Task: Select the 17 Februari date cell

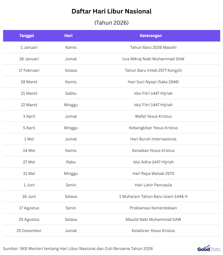Action: coord(29,70)
